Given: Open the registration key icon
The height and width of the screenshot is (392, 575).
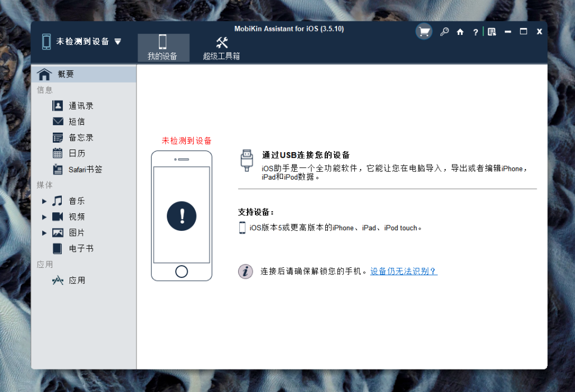Looking at the screenshot, I should point(444,32).
